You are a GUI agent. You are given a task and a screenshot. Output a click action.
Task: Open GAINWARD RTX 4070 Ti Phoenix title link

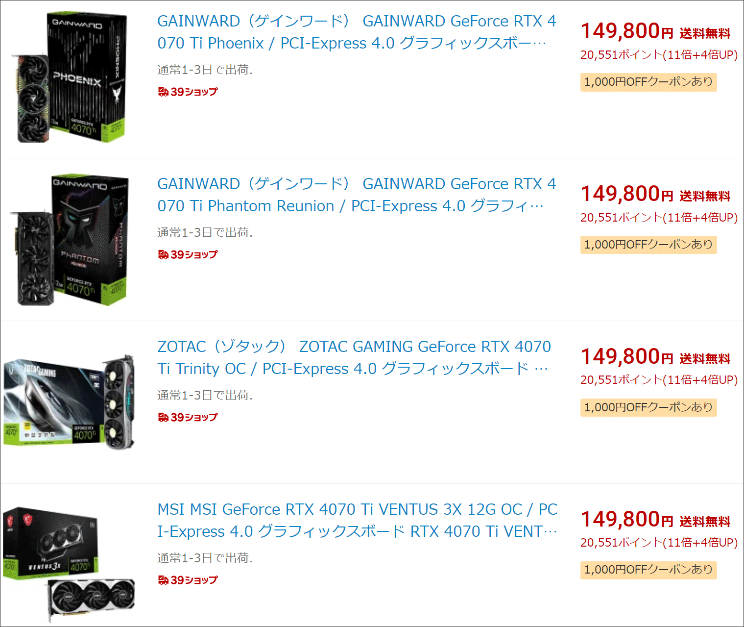pos(357,32)
